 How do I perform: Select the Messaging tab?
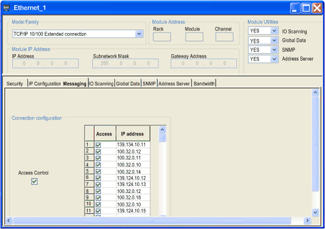point(75,84)
